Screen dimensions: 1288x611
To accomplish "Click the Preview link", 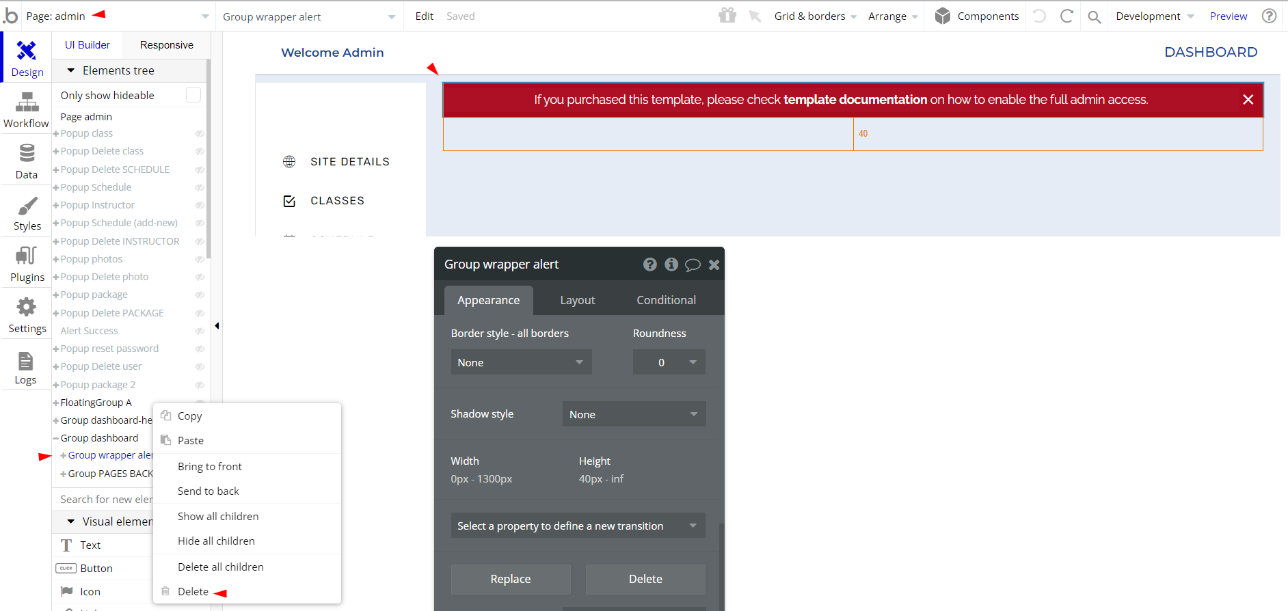I will pyautogui.click(x=1229, y=16).
